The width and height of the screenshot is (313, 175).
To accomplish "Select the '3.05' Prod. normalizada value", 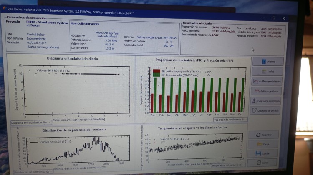I will coord(264,29).
